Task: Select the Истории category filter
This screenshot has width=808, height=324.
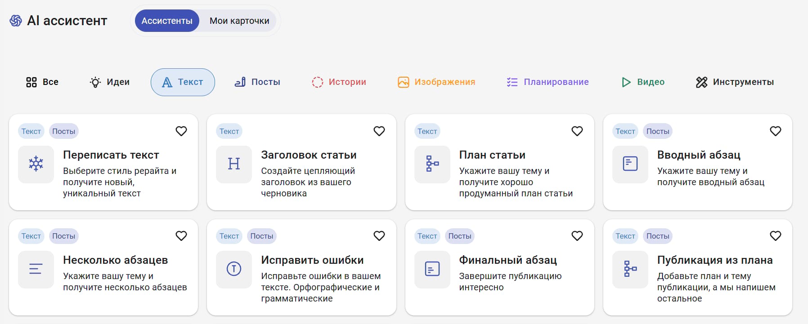Action: pyautogui.click(x=339, y=82)
